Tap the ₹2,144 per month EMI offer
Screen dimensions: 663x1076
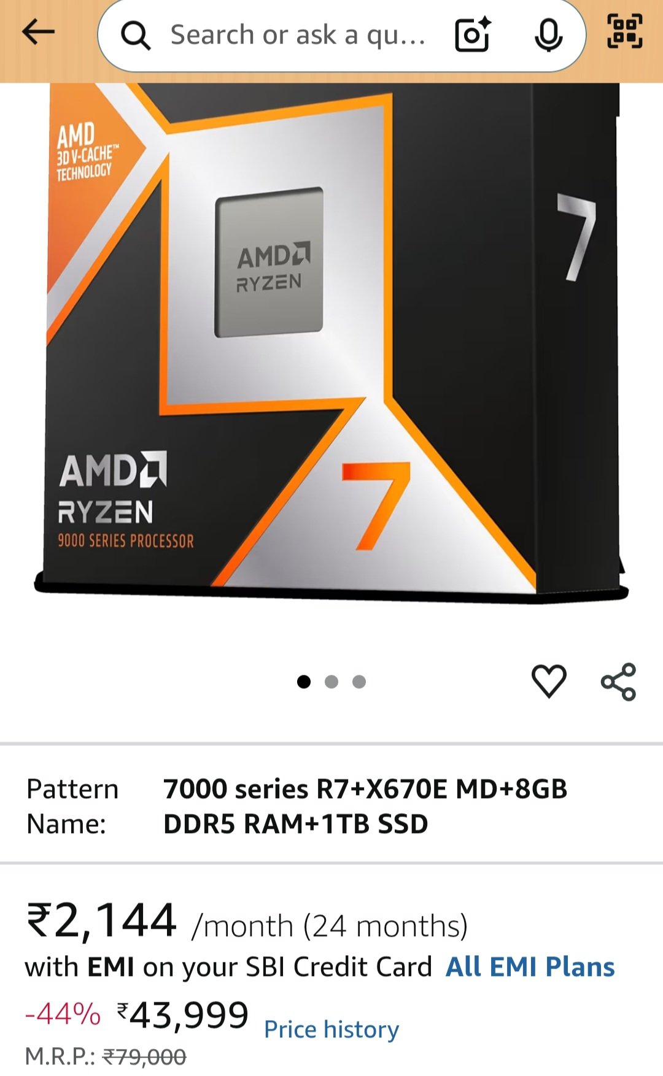click(247, 922)
